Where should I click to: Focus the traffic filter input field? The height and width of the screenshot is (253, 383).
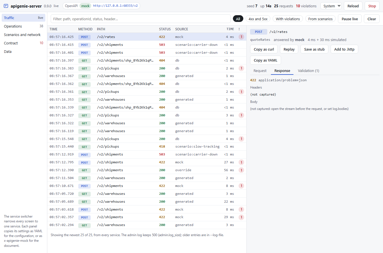coord(141,19)
